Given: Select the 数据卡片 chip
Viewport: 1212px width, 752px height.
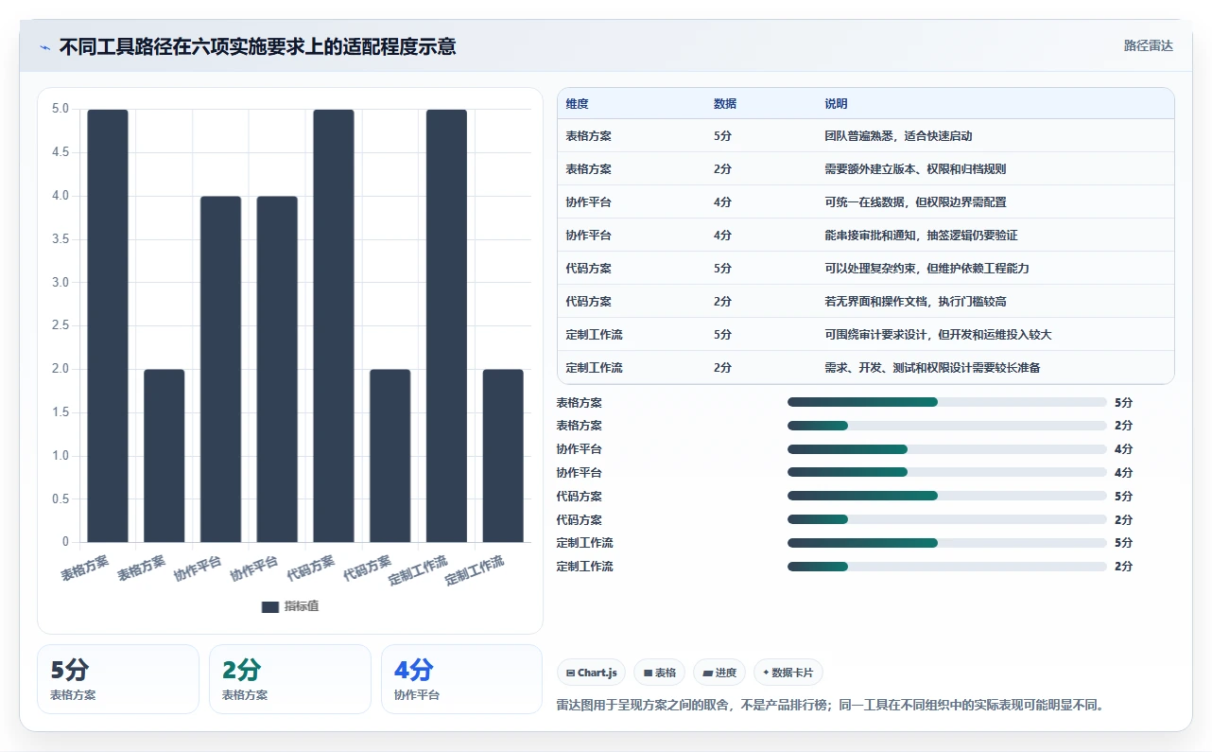Looking at the screenshot, I should [x=788, y=673].
